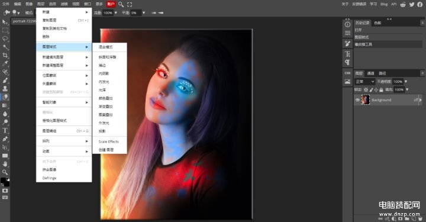Select the Eraser Tool history step
This screenshot has height=222, width=426.
[x=388, y=44]
